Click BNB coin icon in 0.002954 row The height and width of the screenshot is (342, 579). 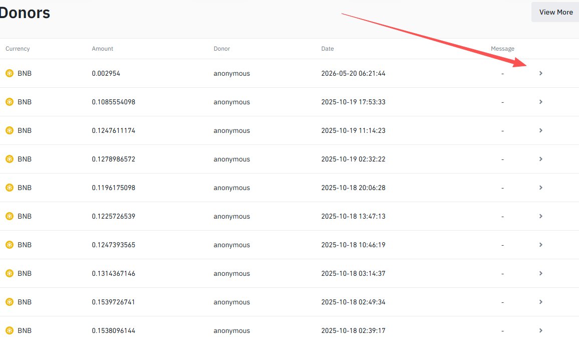pos(10,73)
